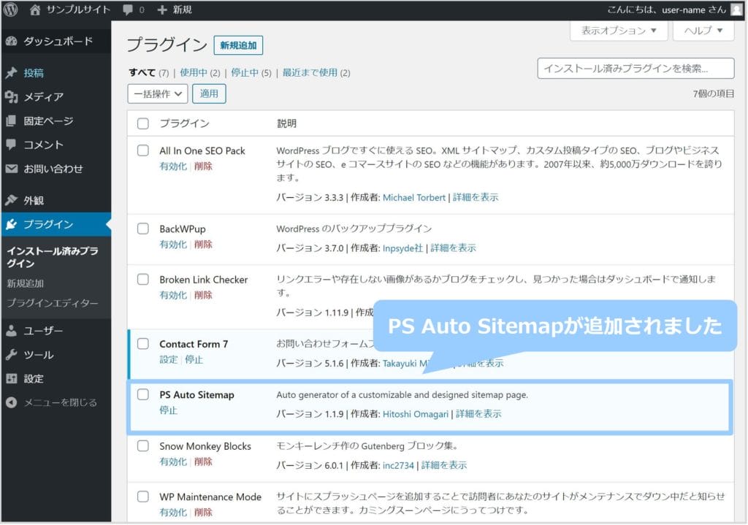The image size is (748, 525).
Task: Click the 適用 apply button
Action: [209, 94]
